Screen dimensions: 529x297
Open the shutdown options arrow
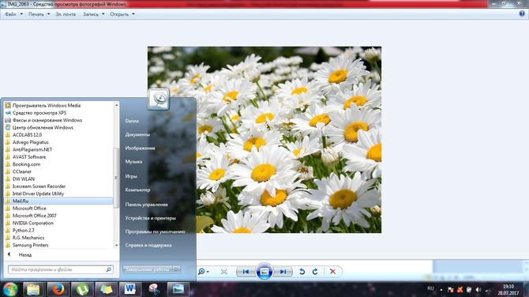pyautogui.click(x=176, y=269)
